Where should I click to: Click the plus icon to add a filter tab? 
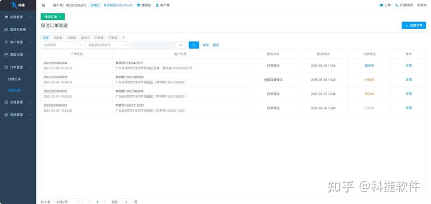tap(124, 38)
